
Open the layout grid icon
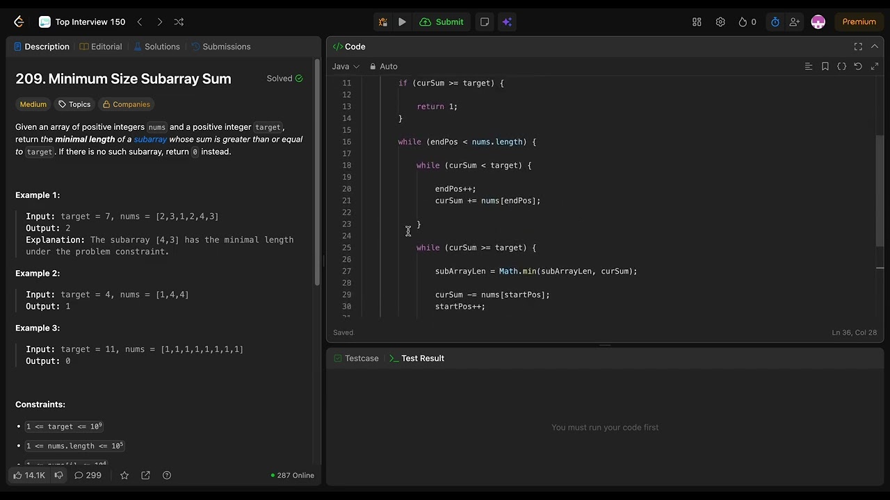pyautogui.click(x=697, y=22)
